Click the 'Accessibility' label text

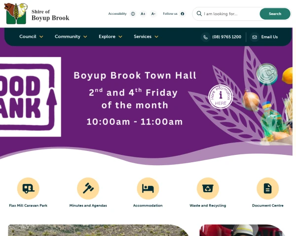coord(117,14)
